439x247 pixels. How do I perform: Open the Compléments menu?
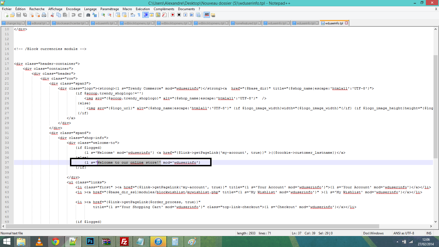click(164, 9)
